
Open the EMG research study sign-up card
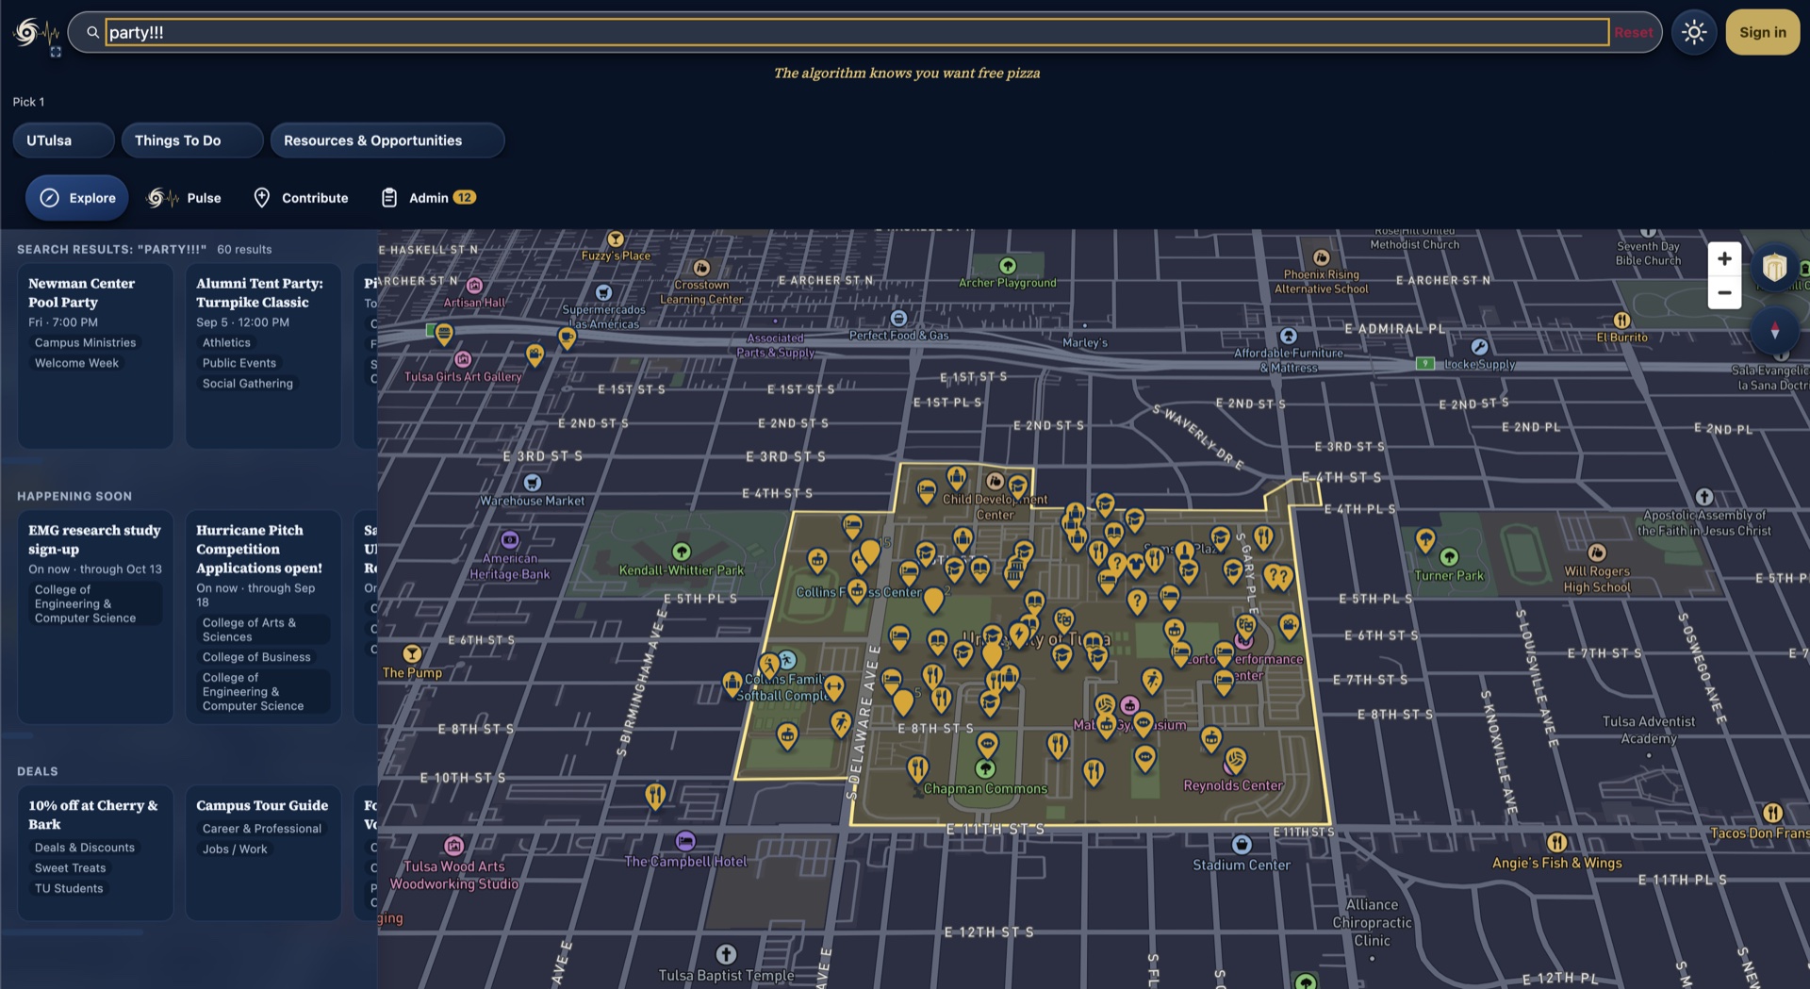click(x=95, y=617)
